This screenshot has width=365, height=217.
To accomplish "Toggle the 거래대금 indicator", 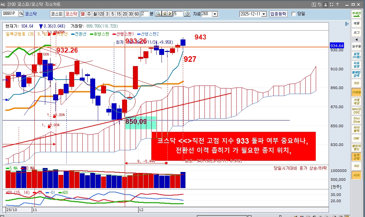I will pos(356,101).
